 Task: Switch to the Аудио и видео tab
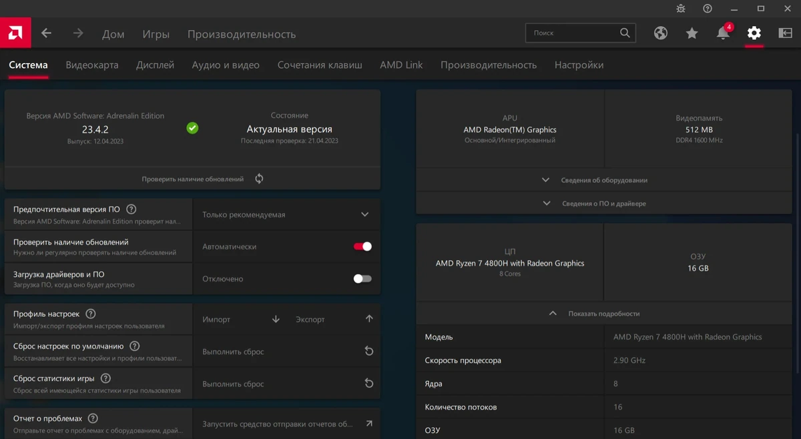[x=226, y=65]
